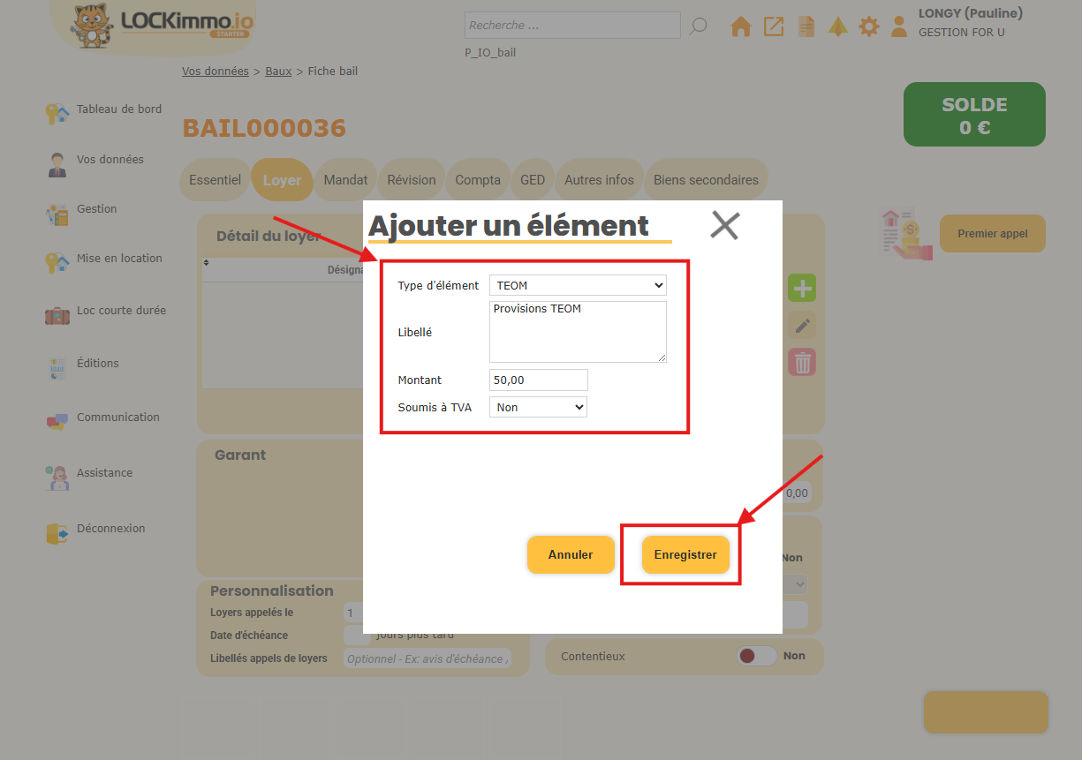Toggle the Contentieux switch
Viewport: 1082px width, 760px height.
click(757, 656)
